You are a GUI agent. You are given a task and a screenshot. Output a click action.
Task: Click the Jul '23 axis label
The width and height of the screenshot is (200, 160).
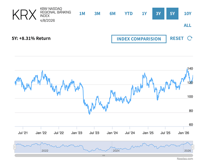point(94,133)
